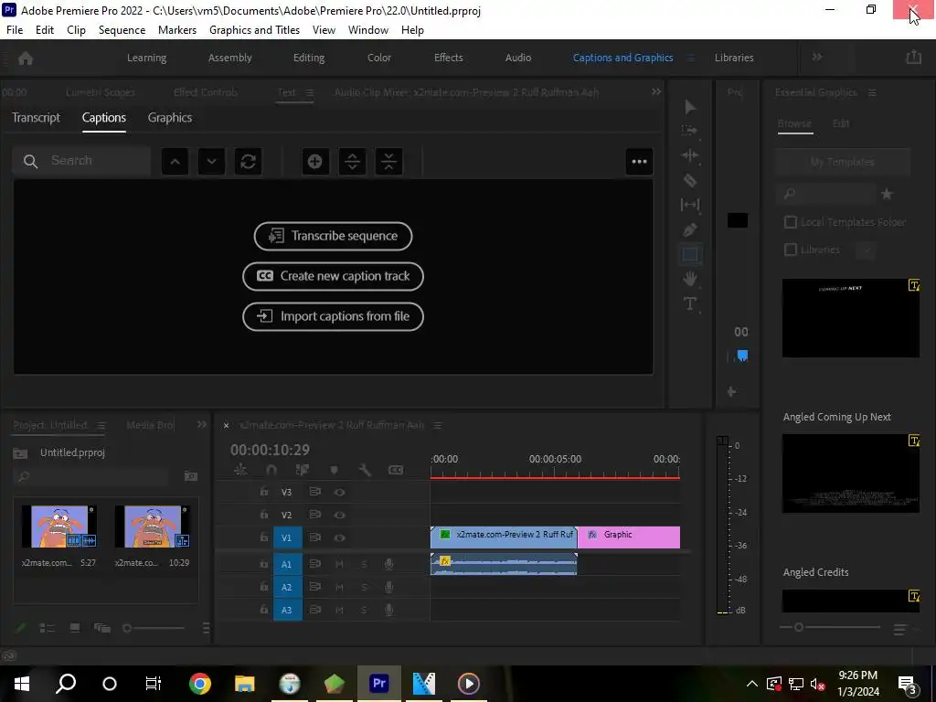Open Essential Graphics panel menu
This screenshot has width=936, height=702.
pyautogui.click(x=872, y=92)
